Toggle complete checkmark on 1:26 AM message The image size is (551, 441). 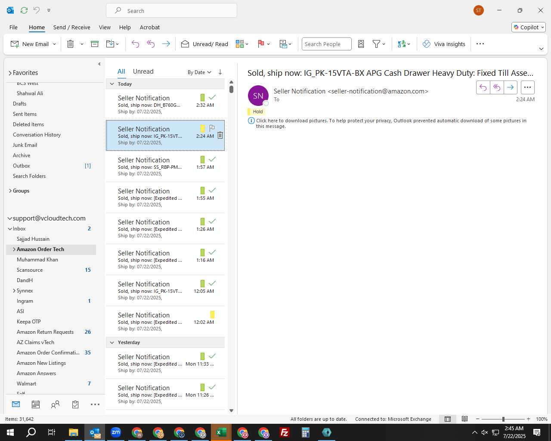click(212, 221)
